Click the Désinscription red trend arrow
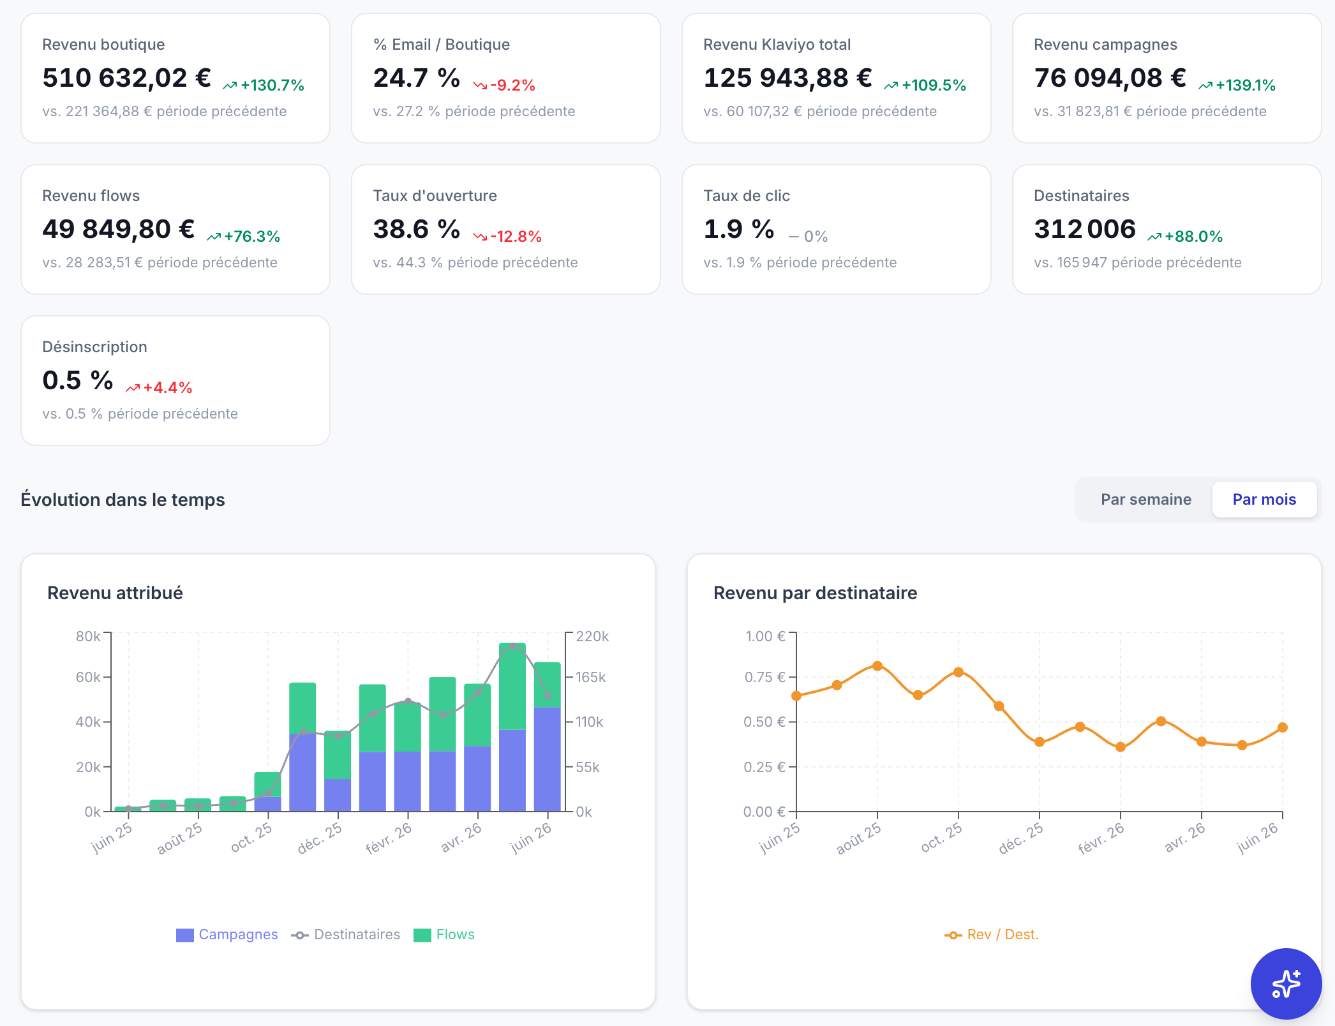The height and width of the screenshot is (1026, 1335). coord(133,388)
